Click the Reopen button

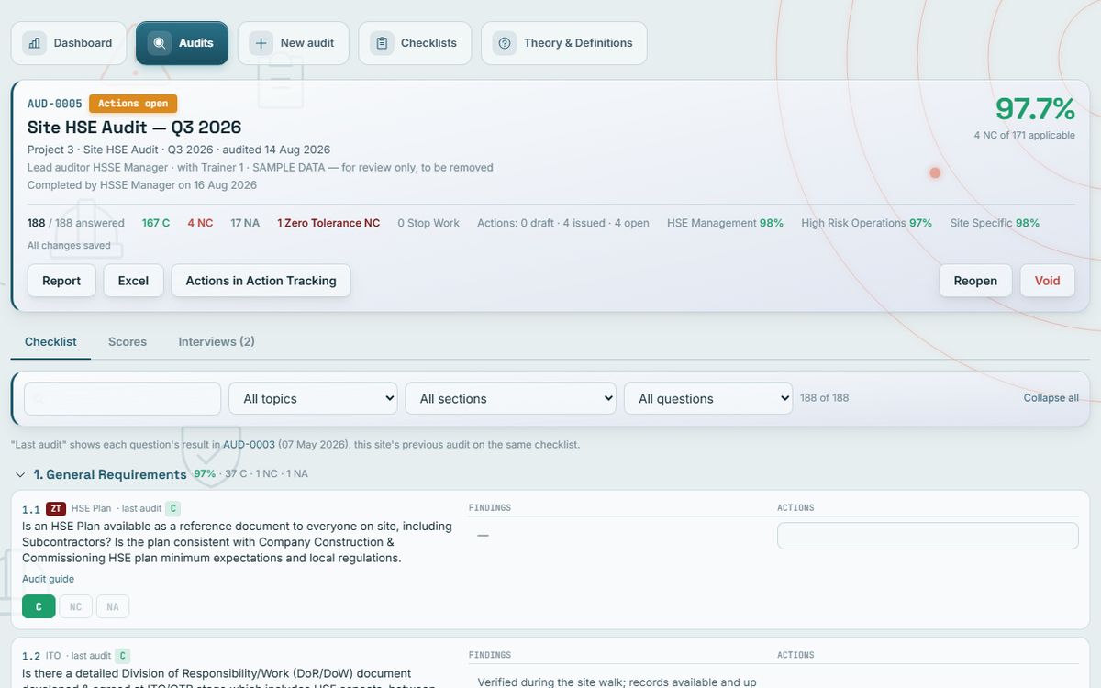tap(975, 281)
